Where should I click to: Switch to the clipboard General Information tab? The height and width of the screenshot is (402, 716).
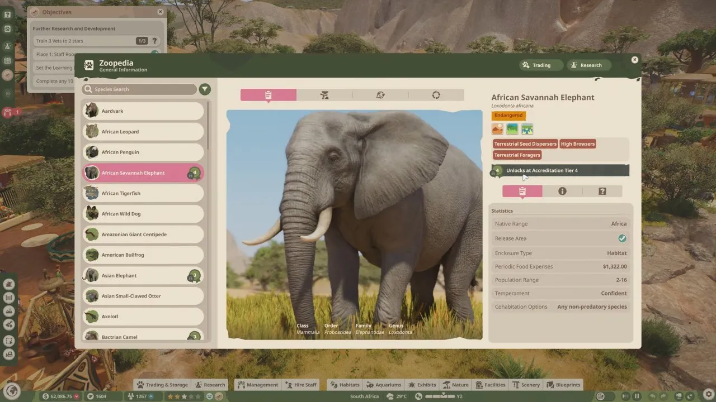[x=268, y=95]
